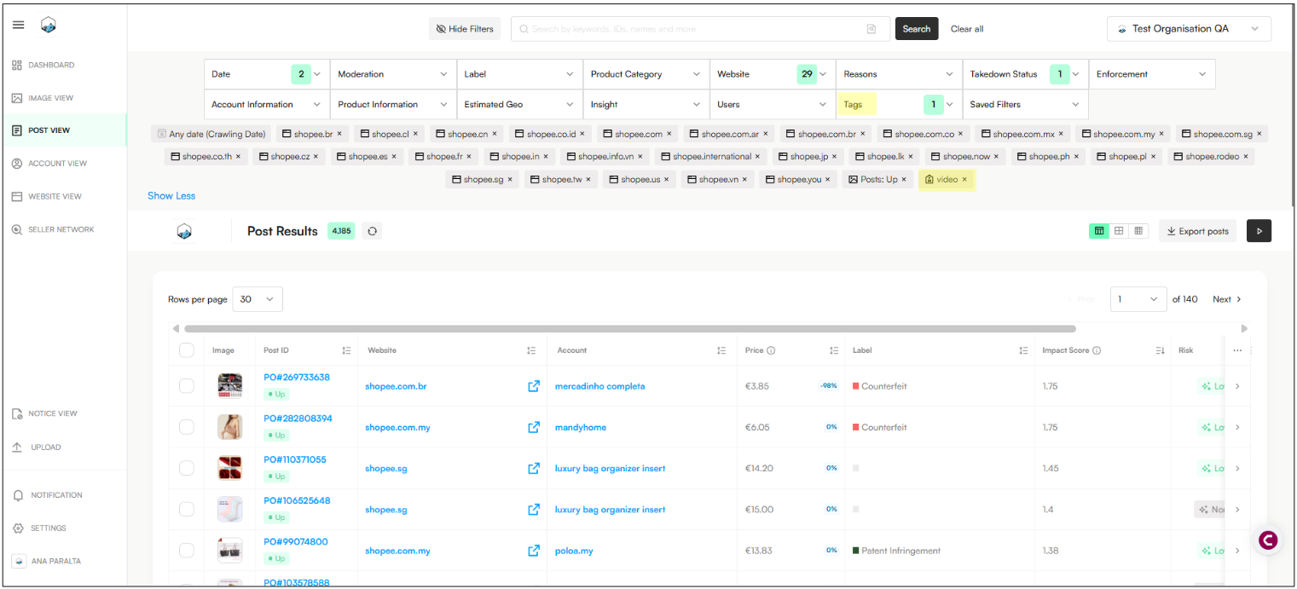Click Show Less link
Viewport: 1297px width, 589px height.
(171, 196)
